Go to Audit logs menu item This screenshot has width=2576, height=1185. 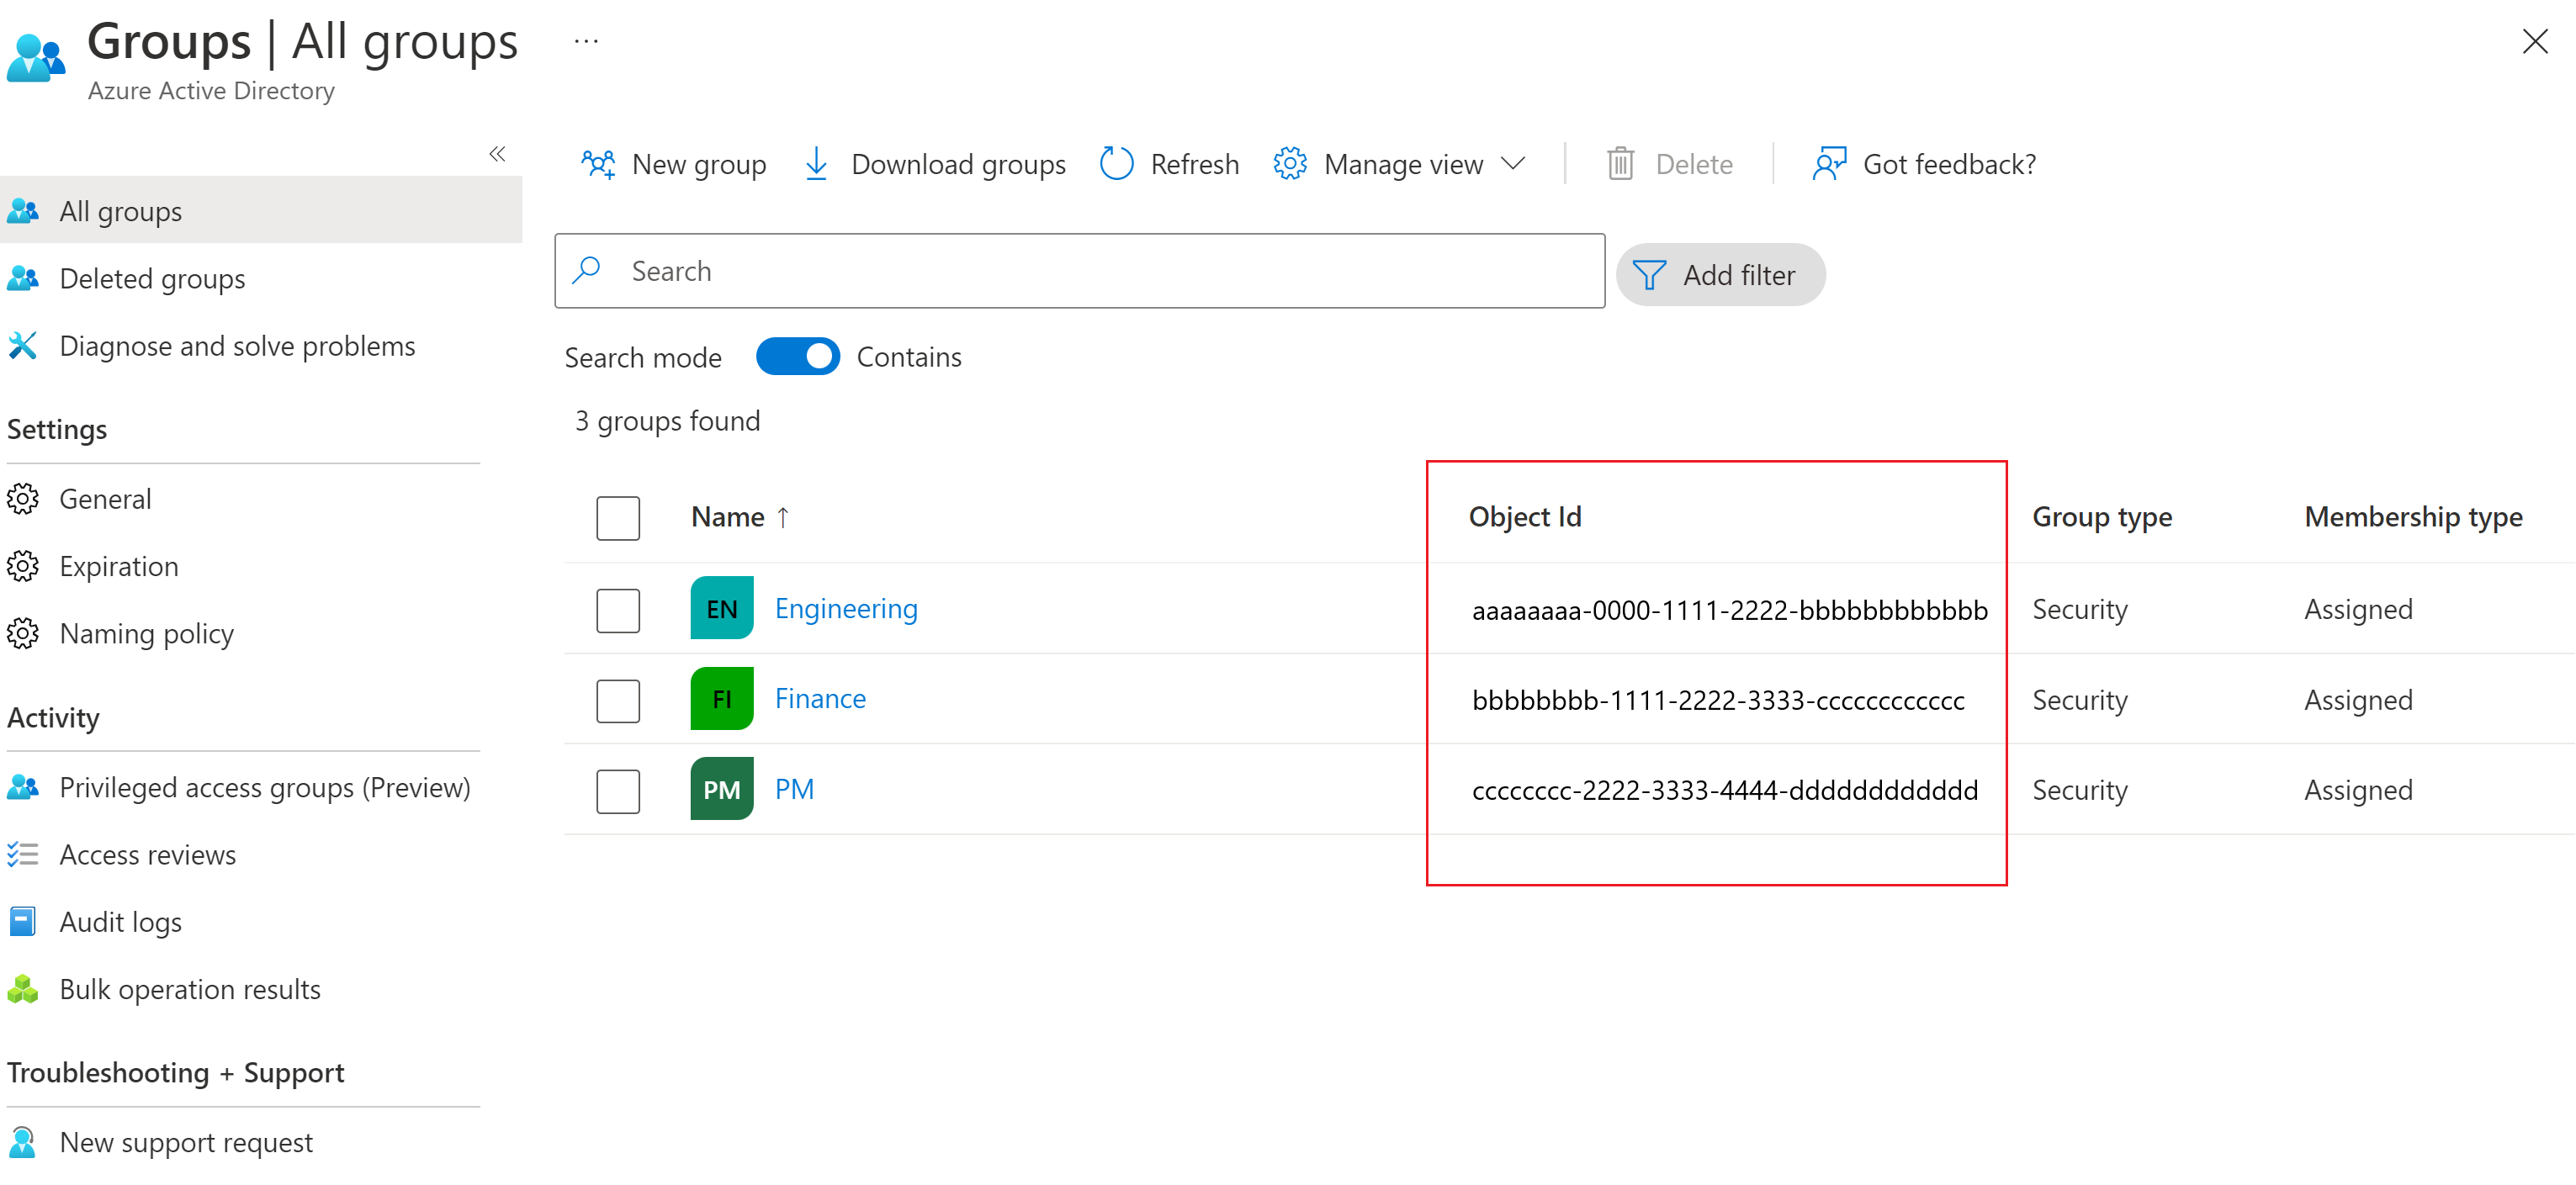(x=120, y=922)
